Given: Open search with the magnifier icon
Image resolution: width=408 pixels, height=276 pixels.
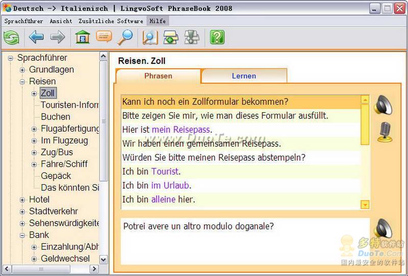Looking at the screenshot, I should pos(125,37).
